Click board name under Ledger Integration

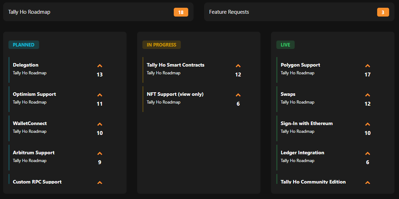tap(297, 161)
